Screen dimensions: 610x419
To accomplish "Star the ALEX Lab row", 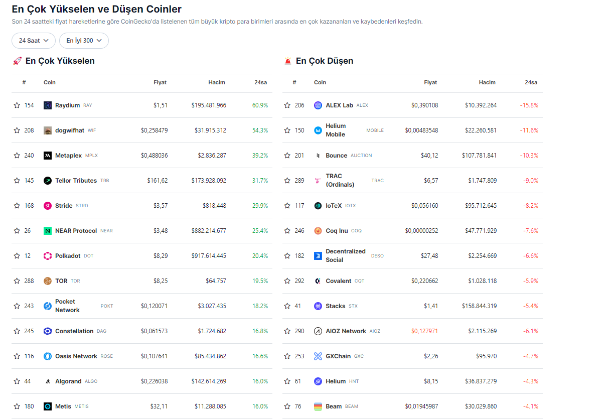I will tap(287, 105).
